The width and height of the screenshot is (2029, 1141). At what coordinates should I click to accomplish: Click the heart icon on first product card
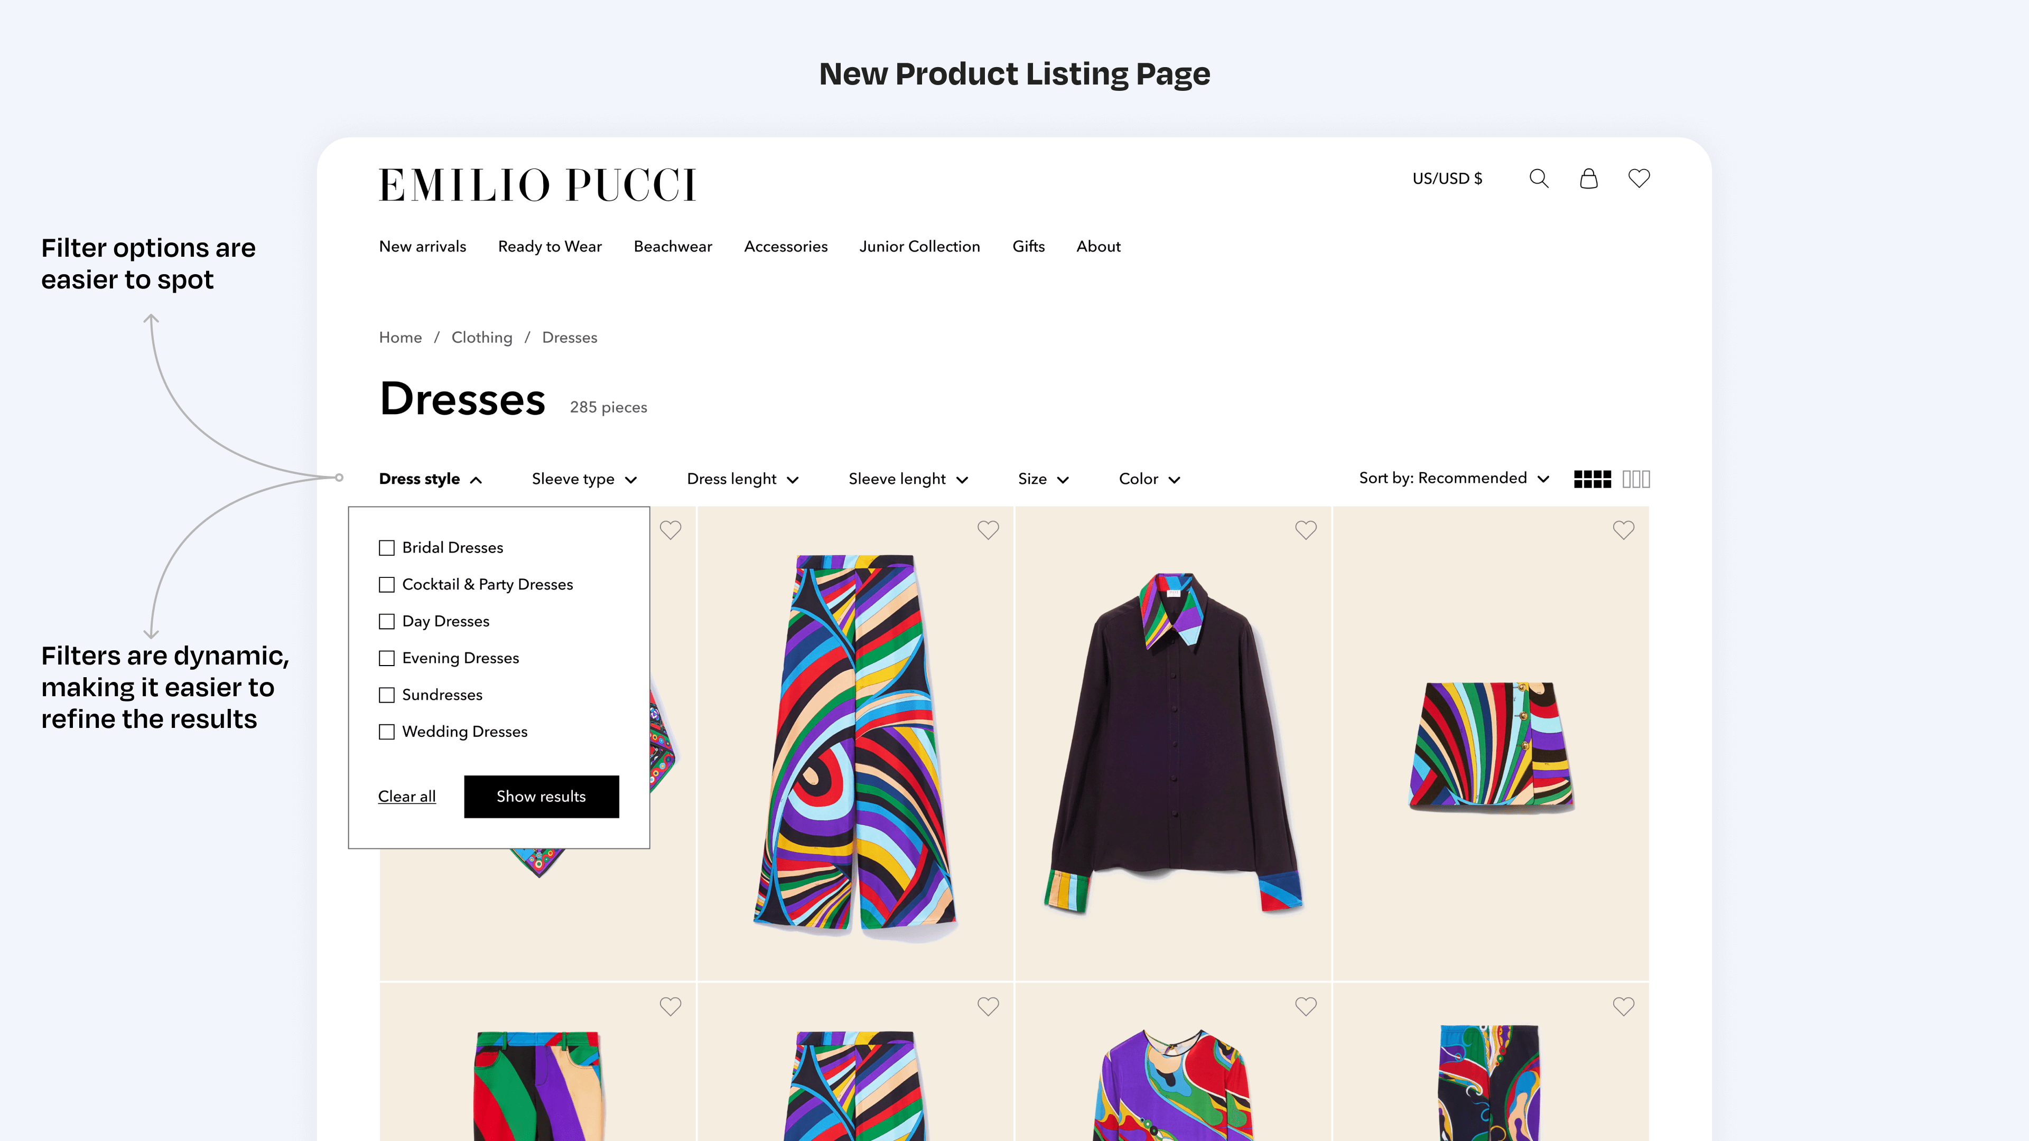pyautogui.click(x=671, y=531)
